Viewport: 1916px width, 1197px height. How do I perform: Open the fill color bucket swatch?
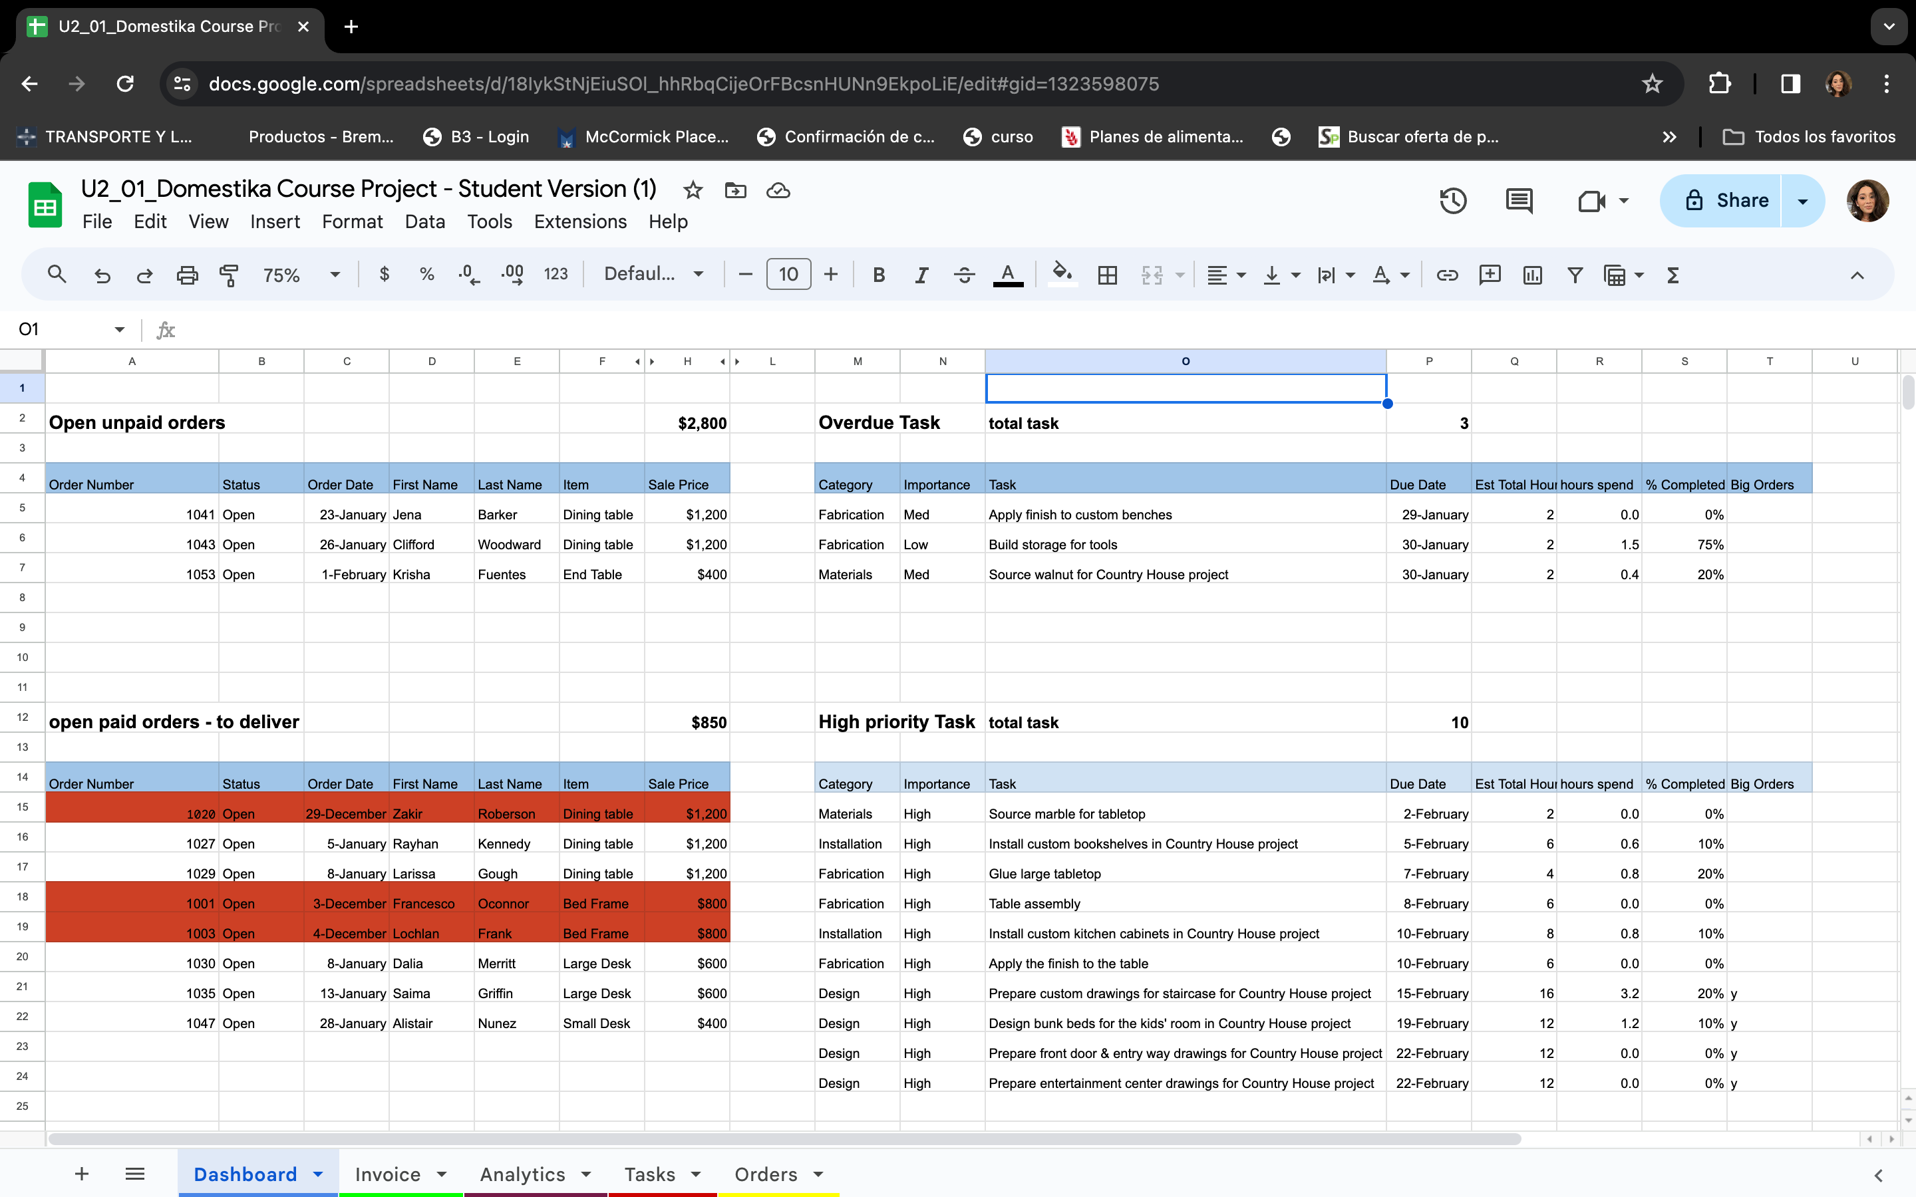click(1062, 275)
